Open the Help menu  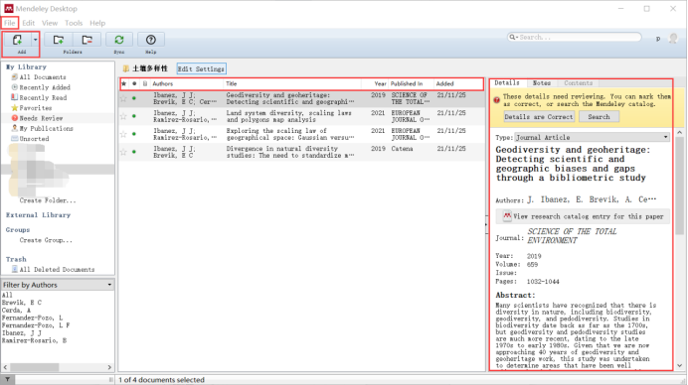coord(97,23)
